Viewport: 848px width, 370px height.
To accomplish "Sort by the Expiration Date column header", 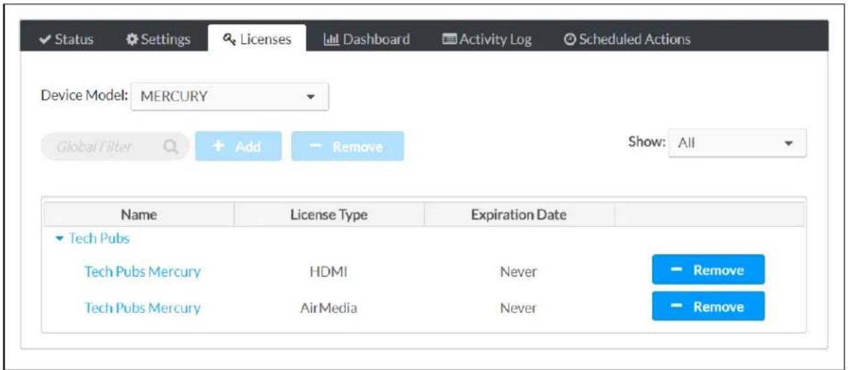I will click(519, 215).
